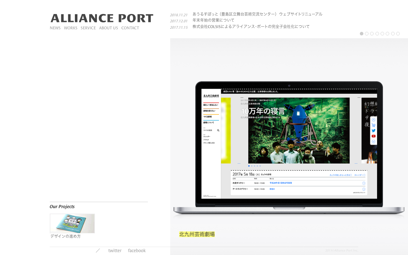Open the ABOUT US page
The width and height of the screenshot is (408, 255).
pyautogui.click(x=108, y=28)
